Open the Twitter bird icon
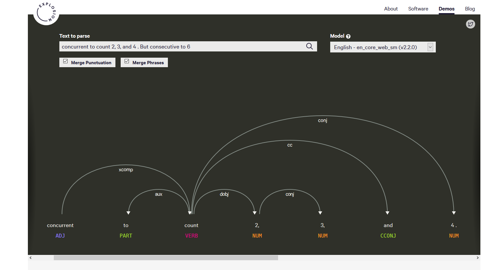Screen dimensions: 484x270 [471, 24]
